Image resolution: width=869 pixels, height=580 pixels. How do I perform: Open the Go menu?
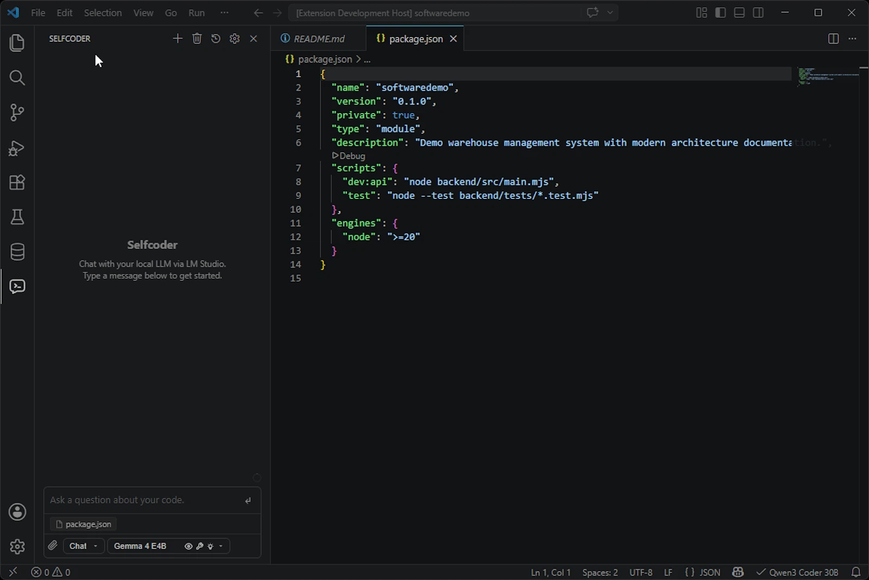(x=171, y=13)
